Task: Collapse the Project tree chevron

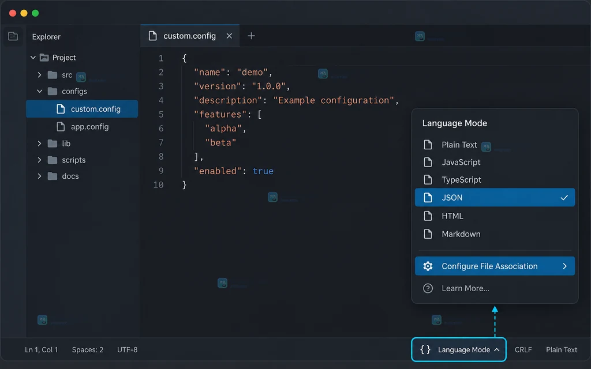Action: (33, 58)
